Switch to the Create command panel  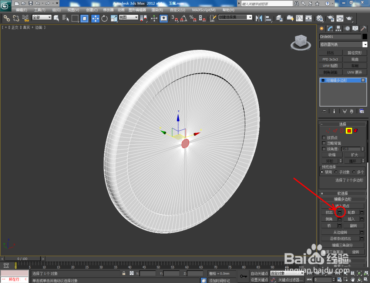pyautogui.click(x=322, y=28)
